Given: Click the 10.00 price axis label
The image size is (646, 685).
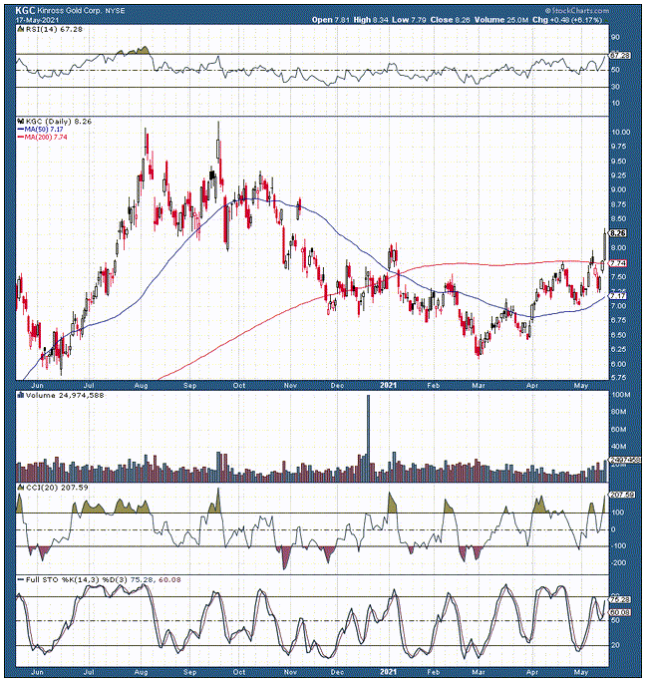Looking at the screenshot, I should [x=621, y=133].
